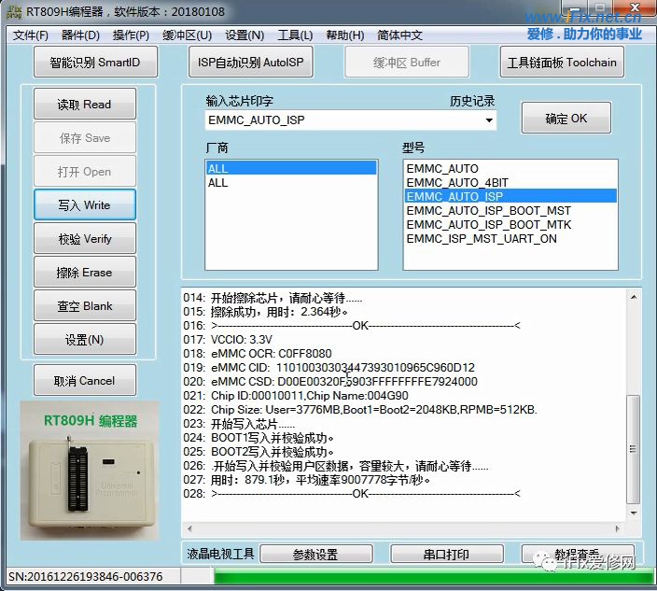This screenshot has height=591, width=657.
Task: Click the log horizontal scroll right arrow
Action: [x=617, y=528]
